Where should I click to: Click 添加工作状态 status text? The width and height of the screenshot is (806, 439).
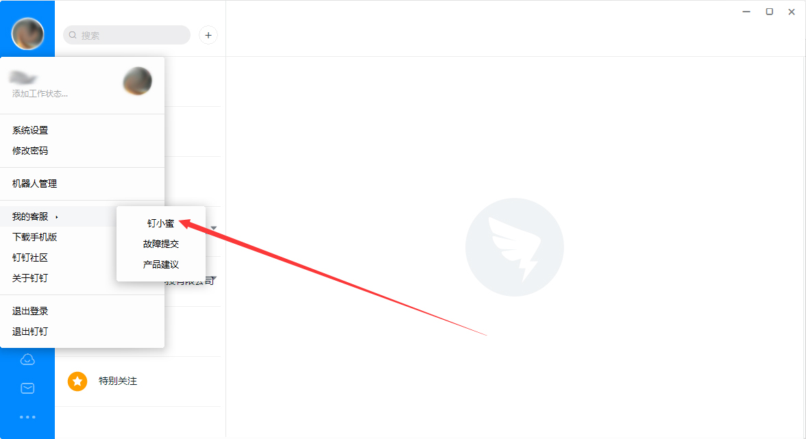click(x=40, y=93)
